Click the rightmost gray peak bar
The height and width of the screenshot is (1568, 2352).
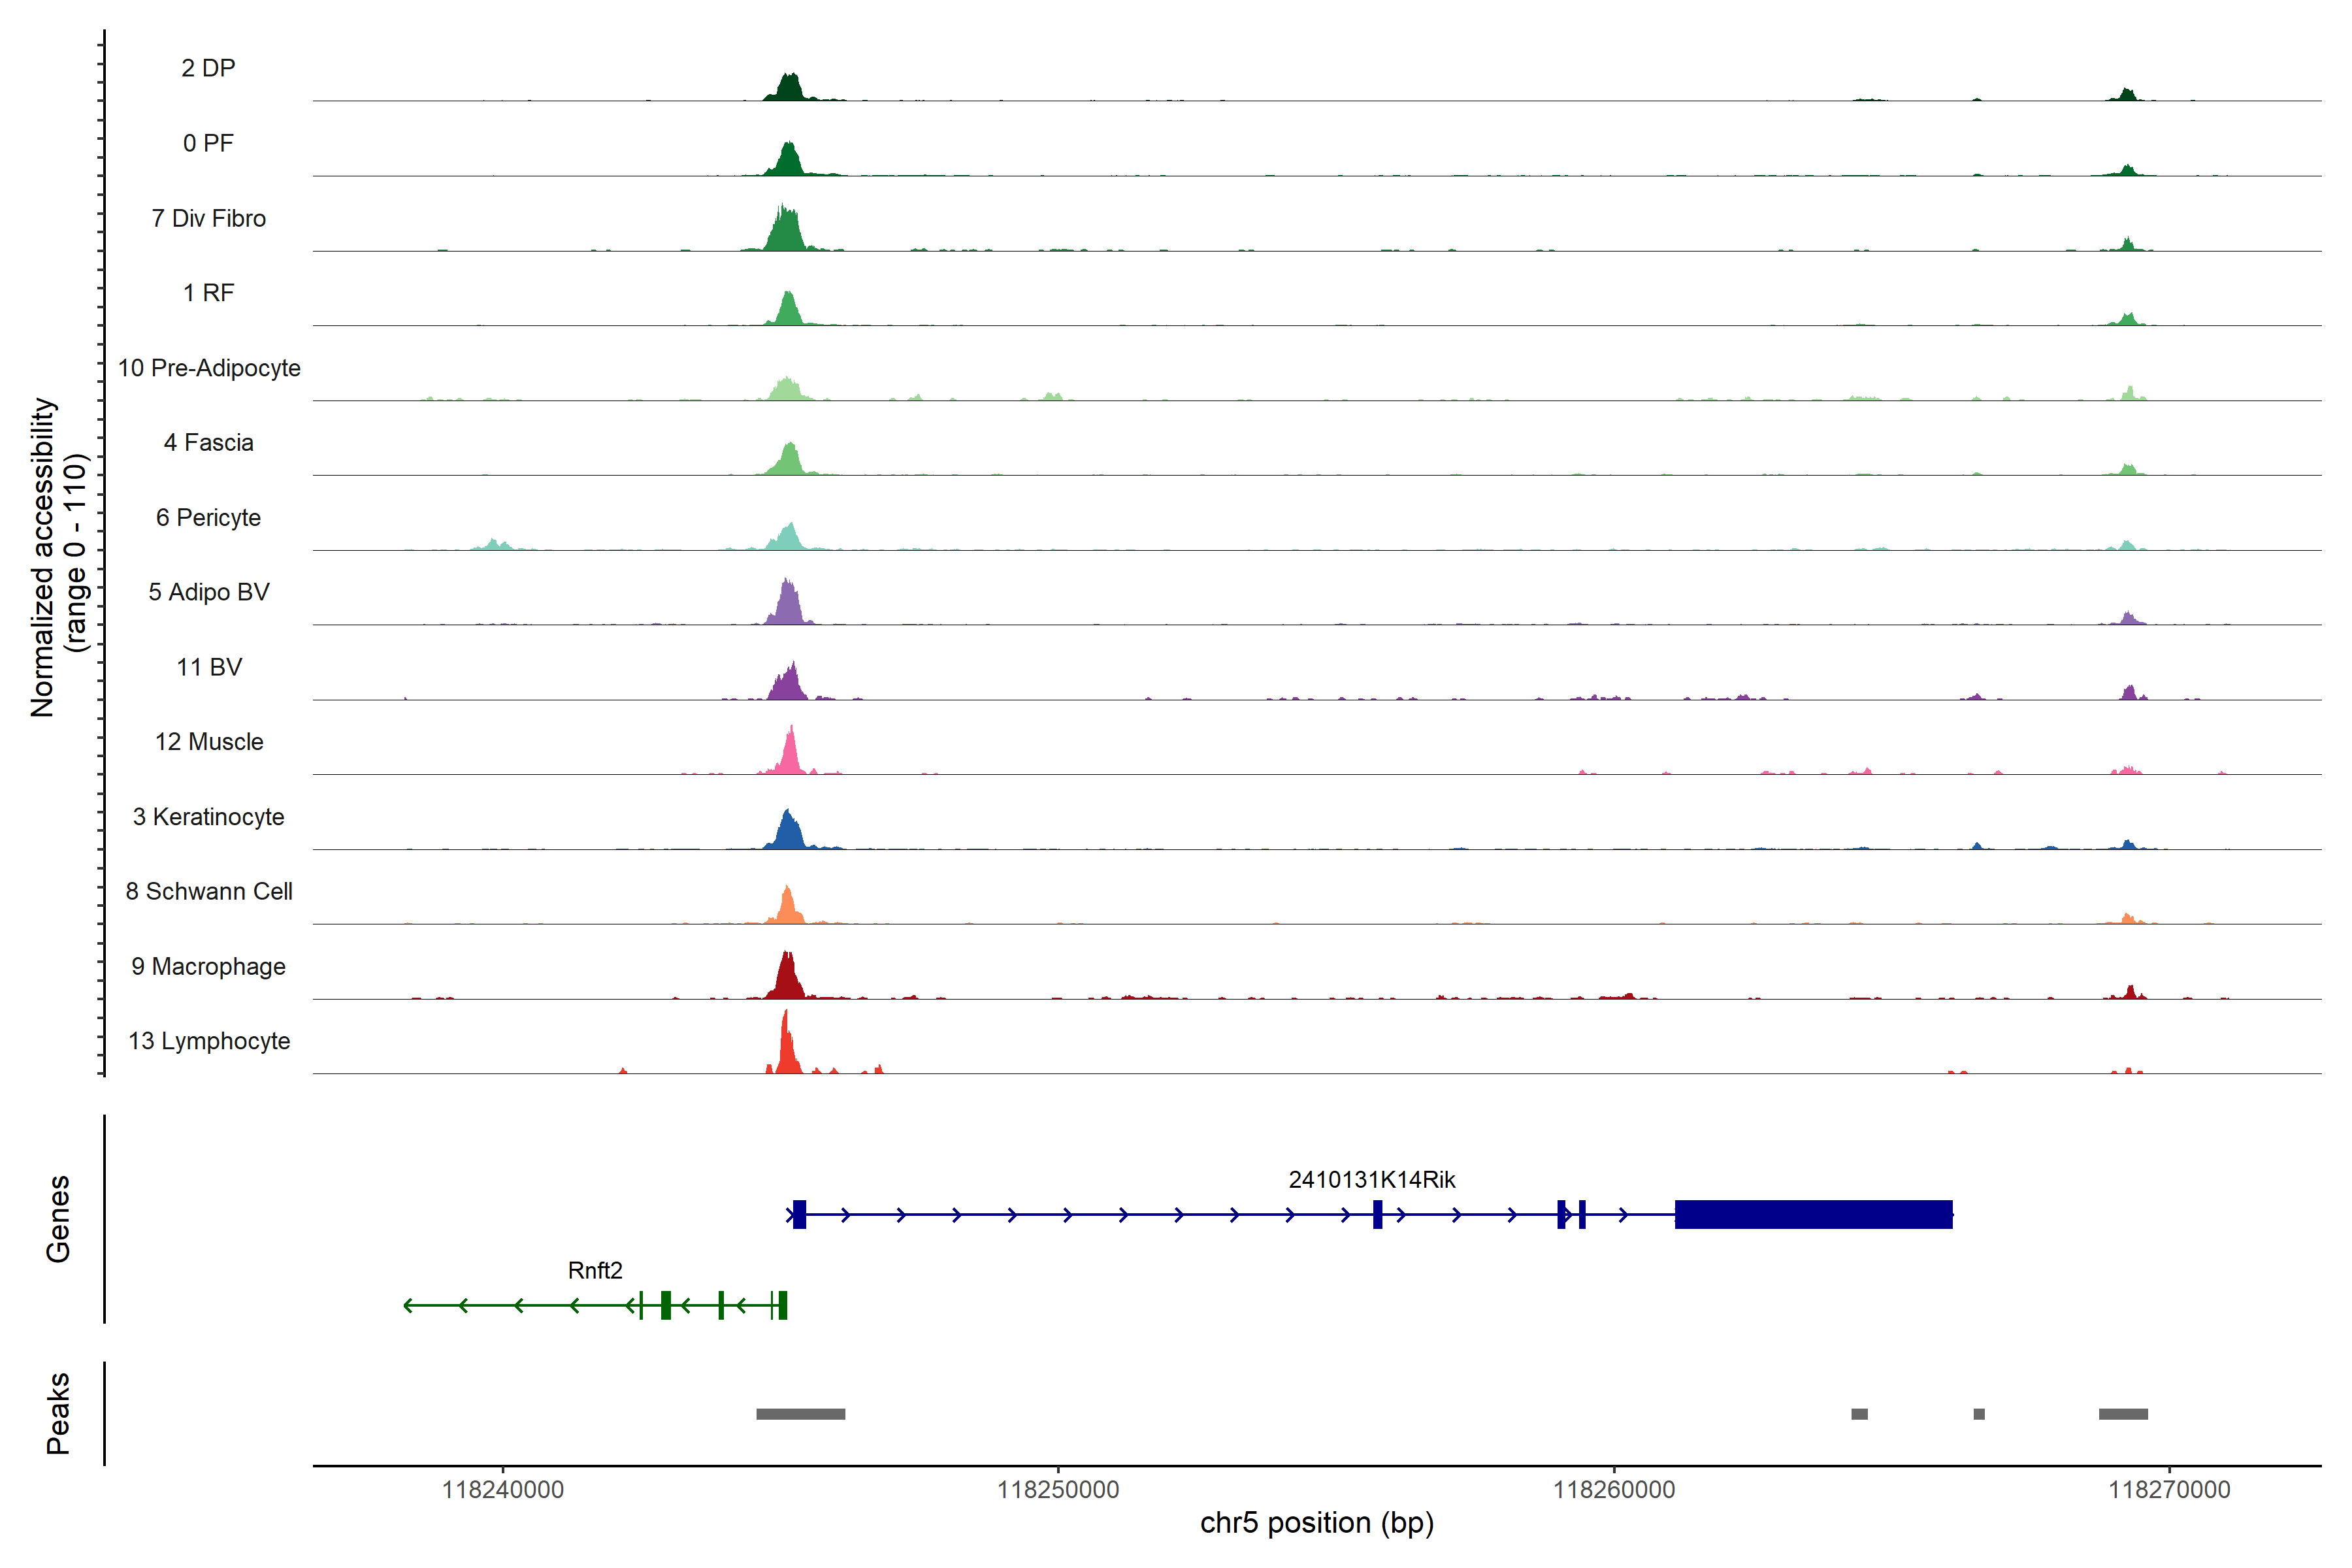click(x=2123, y=1414)
